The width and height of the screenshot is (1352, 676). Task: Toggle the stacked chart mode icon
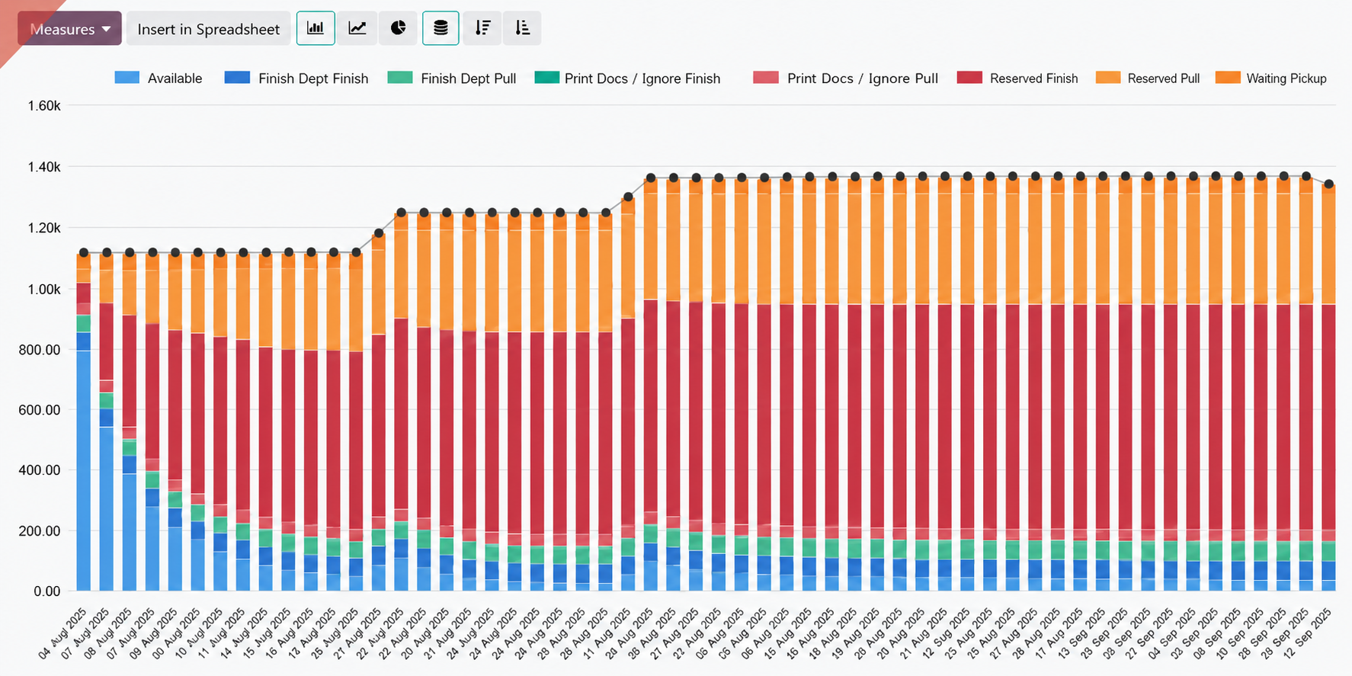[441, 28]
